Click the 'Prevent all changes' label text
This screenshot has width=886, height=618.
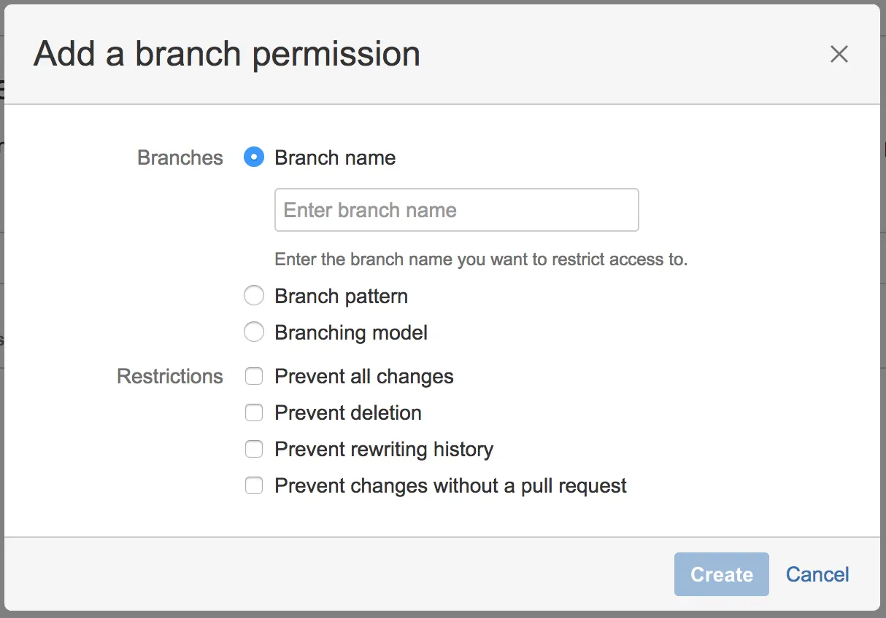tap(364, 376)
